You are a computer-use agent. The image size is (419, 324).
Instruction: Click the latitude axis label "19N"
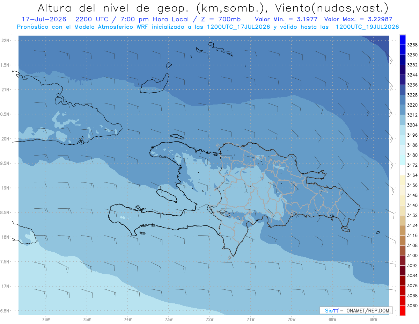[x=6, y=188]
